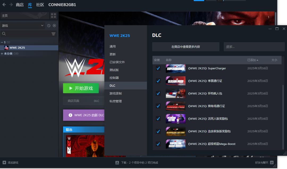This screenshot has width=287, height=169.
Task: Uncheck the 血亲家族版奖励包 install checkbox
Action: (x=158, y=131)
